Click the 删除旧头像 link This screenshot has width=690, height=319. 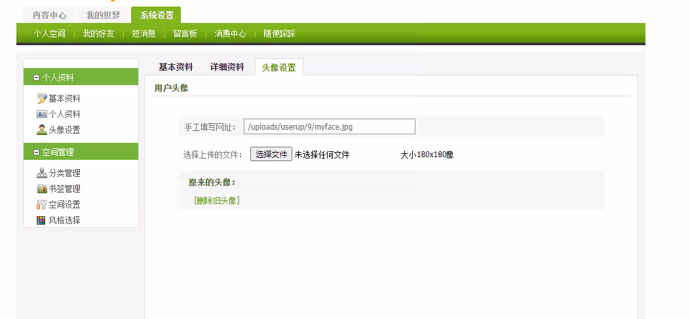217,200
